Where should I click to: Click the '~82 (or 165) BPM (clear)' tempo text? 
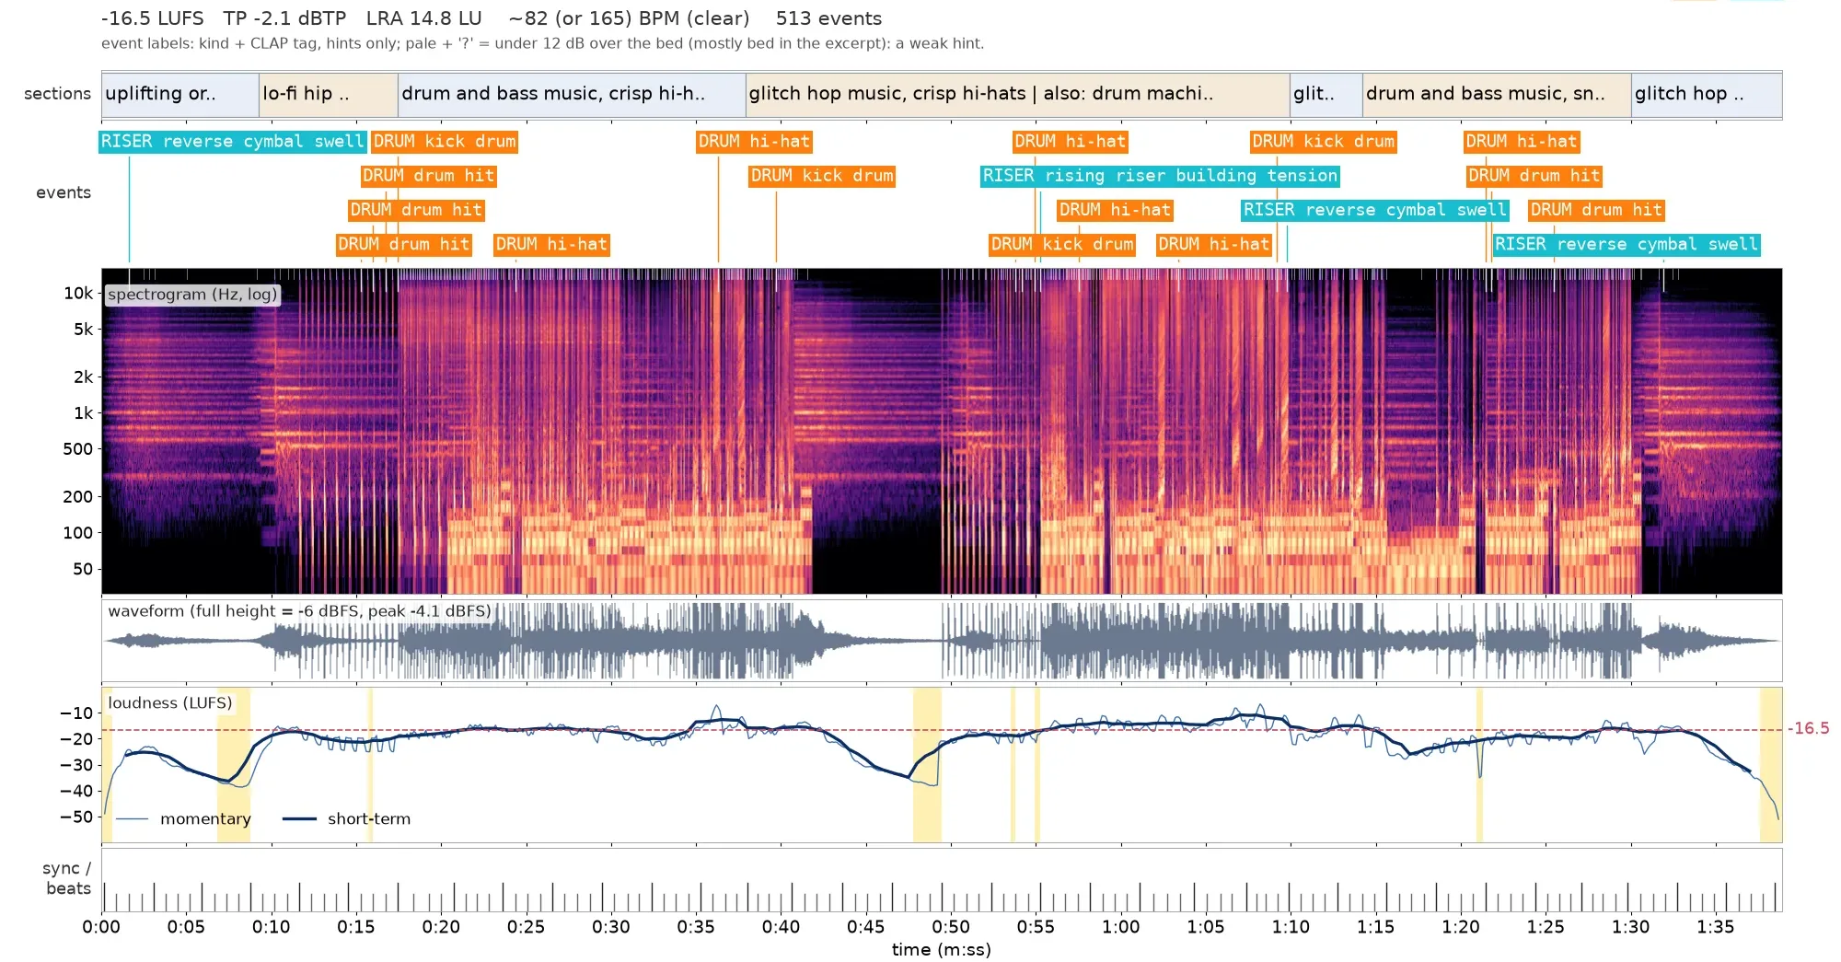(x=629, y=18)
